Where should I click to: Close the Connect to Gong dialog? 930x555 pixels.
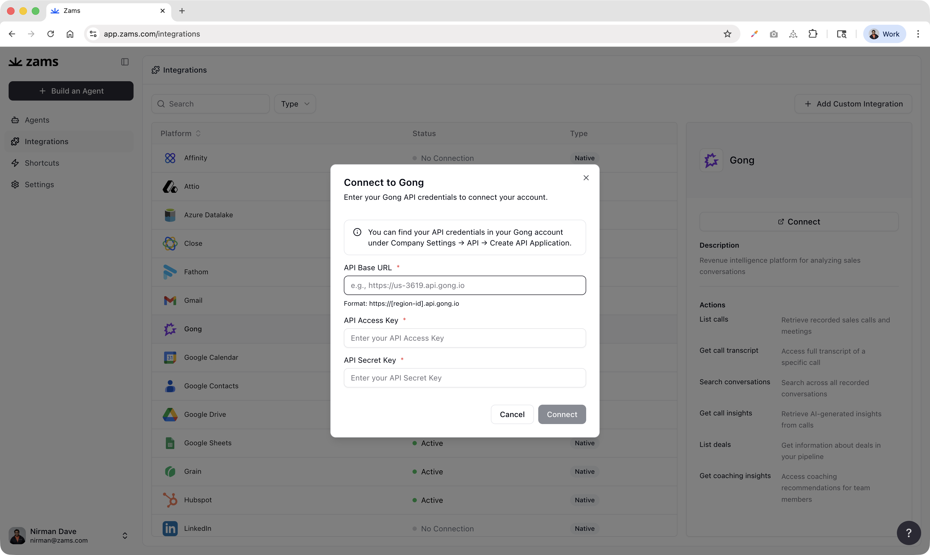[x=586, y=178]
